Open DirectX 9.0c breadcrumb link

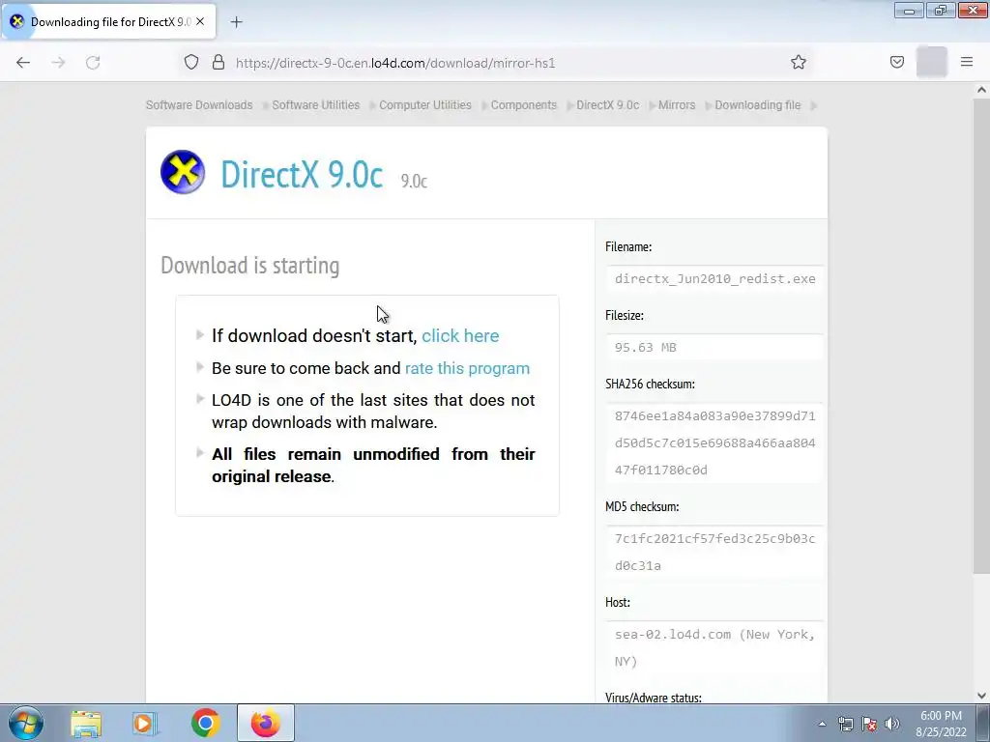(x=607, y=105)
